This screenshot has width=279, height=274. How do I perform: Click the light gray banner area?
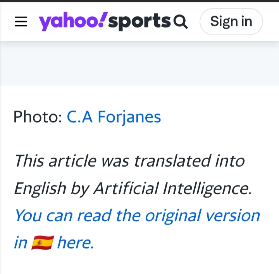(139, 63)
